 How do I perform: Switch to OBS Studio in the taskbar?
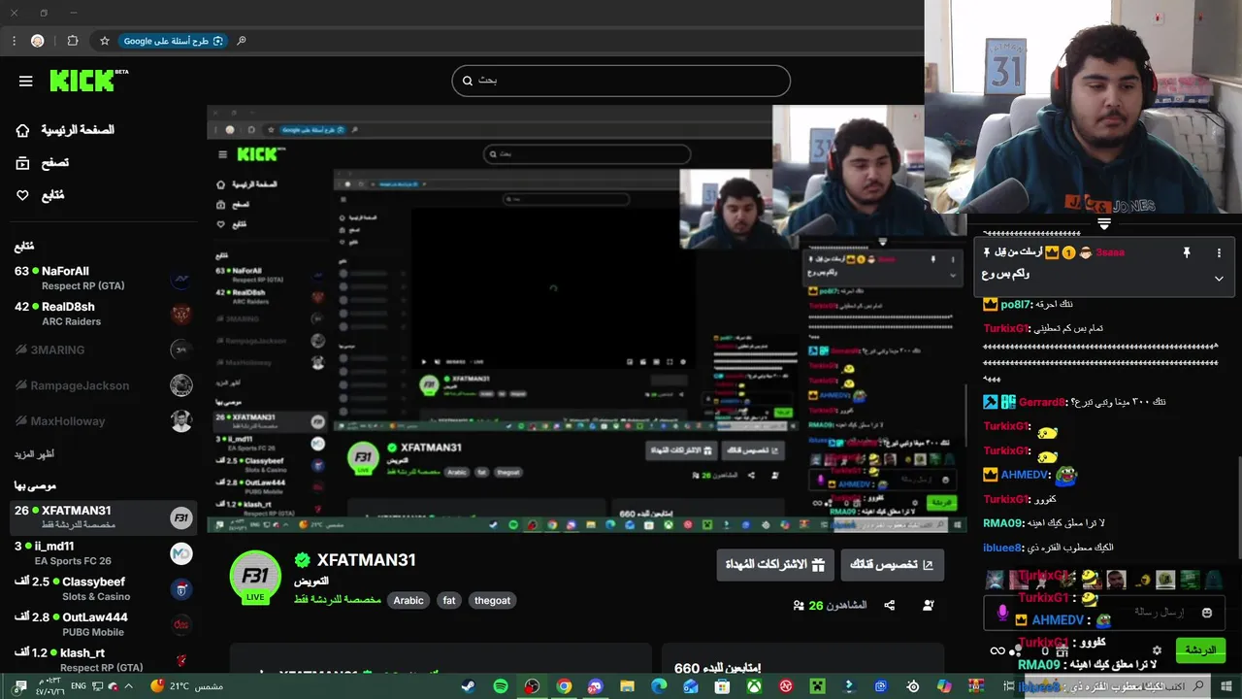(532, 686)
